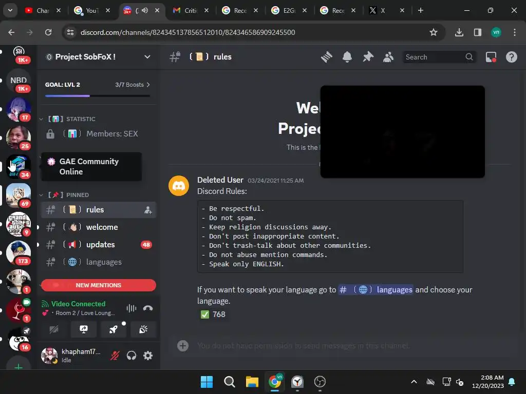Image resolution: width=526 pixels, height=394 pixels.
Task: Start an activity with rocket icon
Action: (114, 330)
